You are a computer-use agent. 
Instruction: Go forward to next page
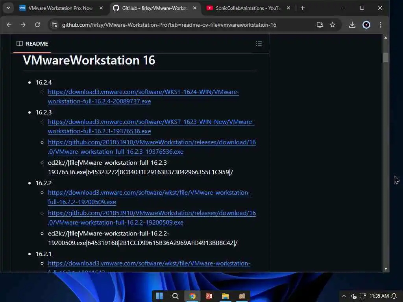pyautogui.click(x=23, y=25)
